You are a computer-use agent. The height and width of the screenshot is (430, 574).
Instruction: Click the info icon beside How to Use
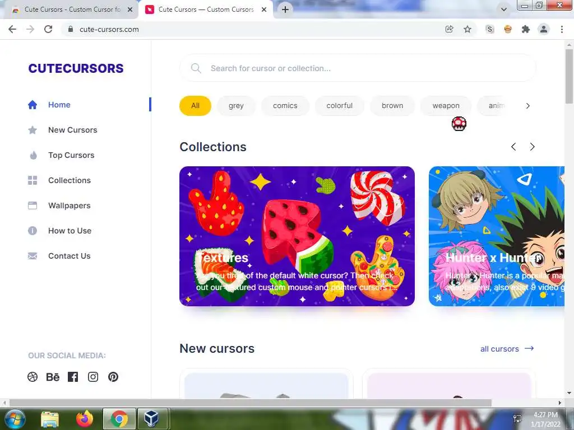pyautogui.click(x=33, y=231)
